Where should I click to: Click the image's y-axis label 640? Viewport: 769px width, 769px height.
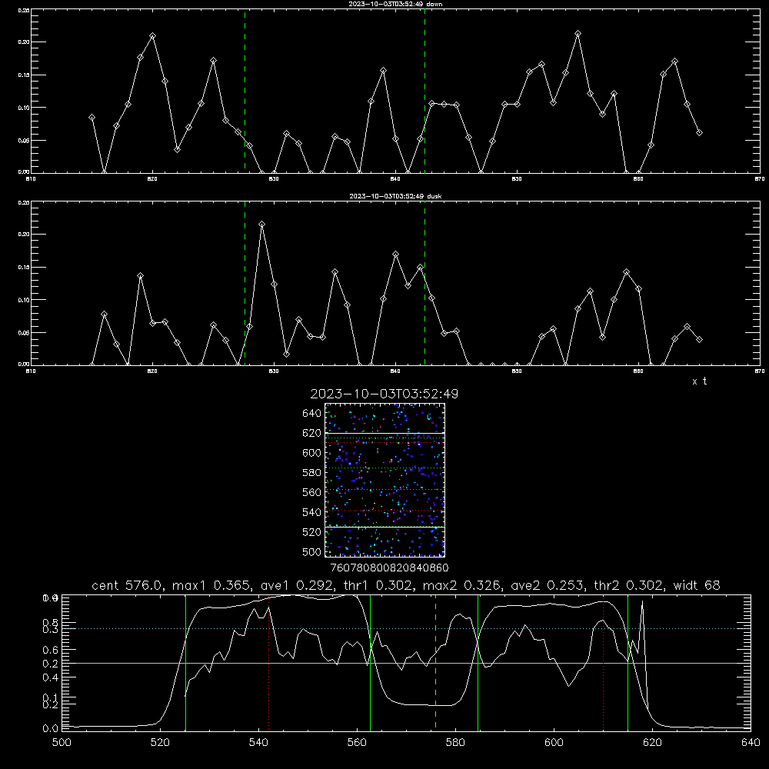coord(312,414)
